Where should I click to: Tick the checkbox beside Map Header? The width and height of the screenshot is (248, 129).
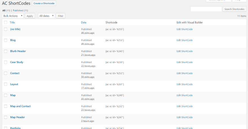6,117
